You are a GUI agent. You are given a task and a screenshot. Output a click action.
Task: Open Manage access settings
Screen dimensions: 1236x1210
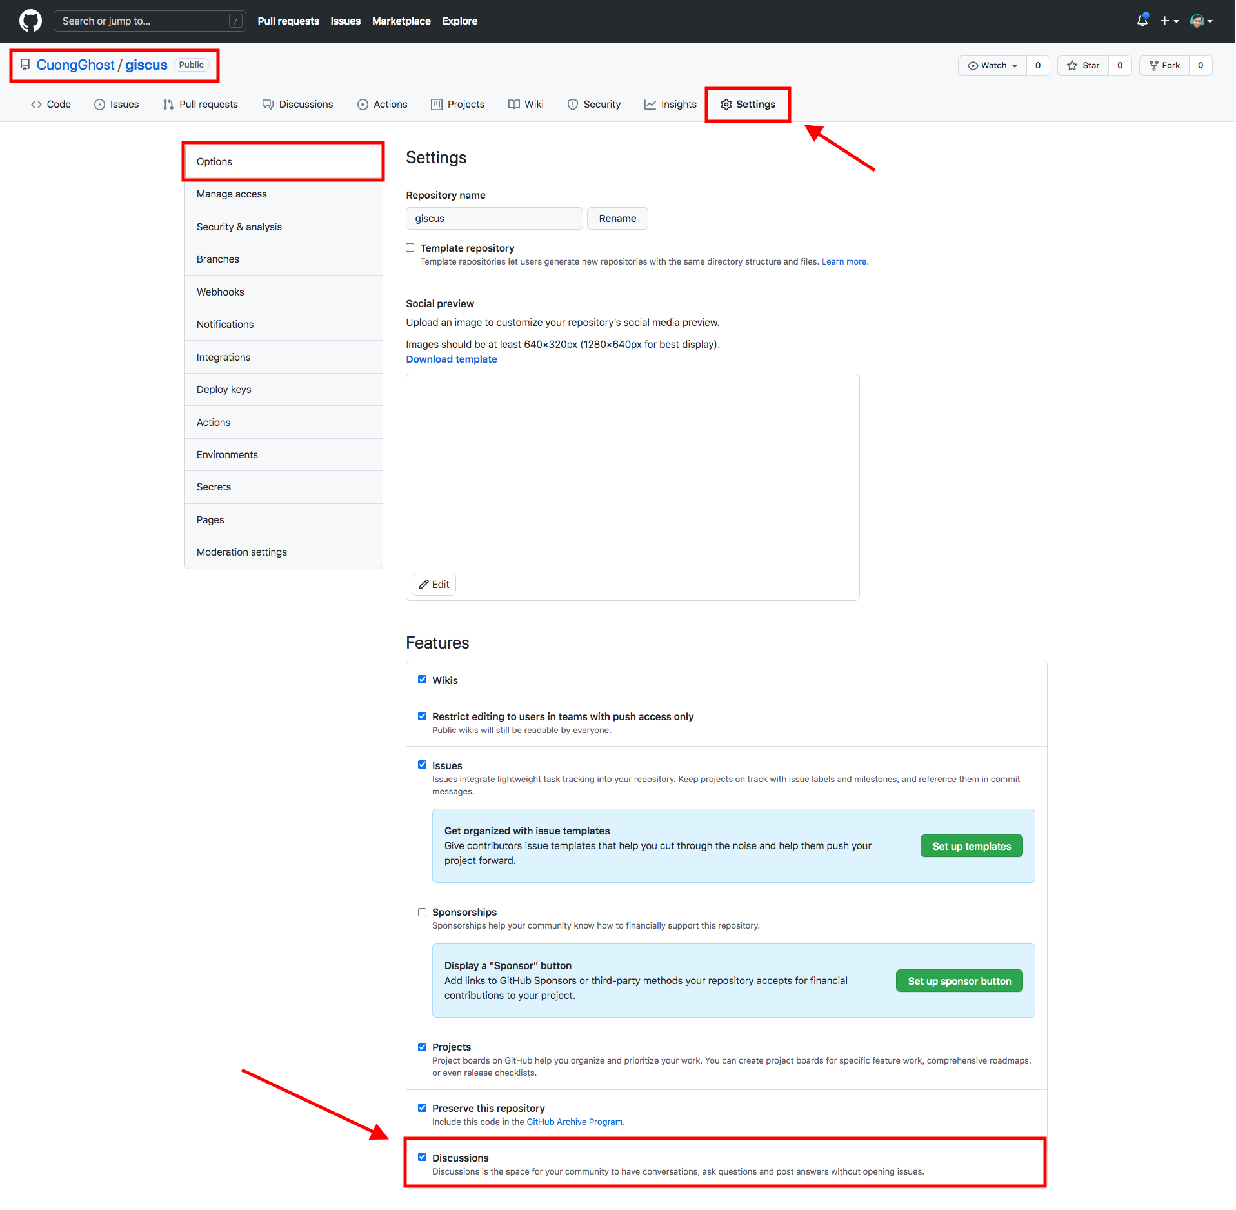click(284, 194)
